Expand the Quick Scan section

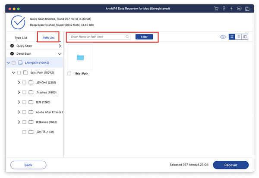60,46
